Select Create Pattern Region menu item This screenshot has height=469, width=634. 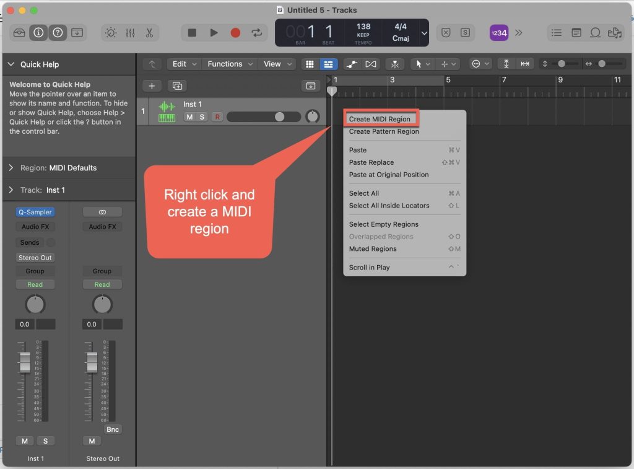click(x=384, y=131)
